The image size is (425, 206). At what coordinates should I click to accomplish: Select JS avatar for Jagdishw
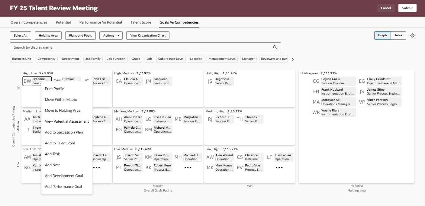point(210,81)
